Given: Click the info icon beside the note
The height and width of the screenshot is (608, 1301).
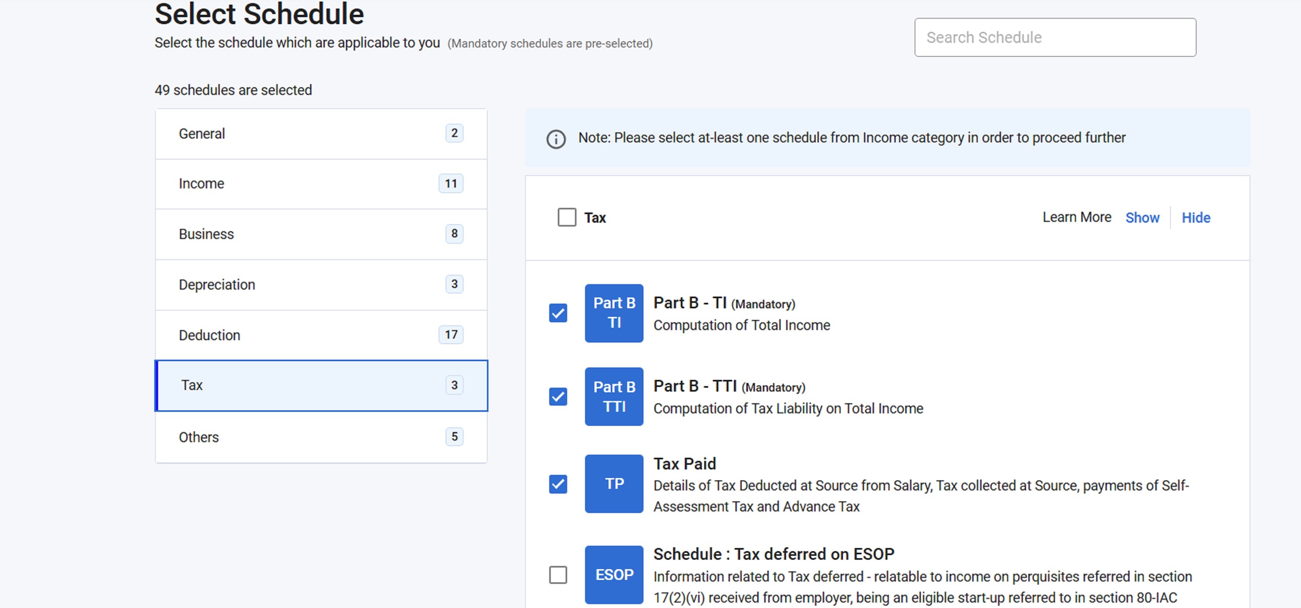Looking at the screenshot, I should pyautogui.click(x=556, y=139).
